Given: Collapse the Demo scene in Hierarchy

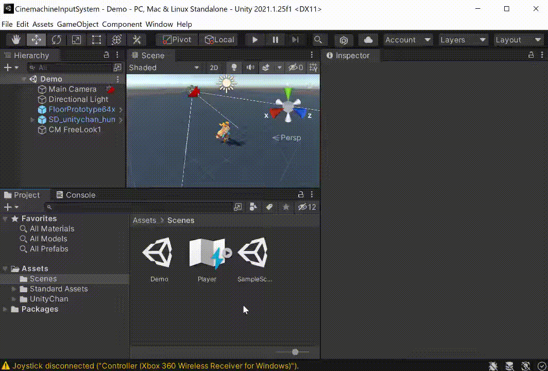Looking at the screenshot, I should click(24, 79).
